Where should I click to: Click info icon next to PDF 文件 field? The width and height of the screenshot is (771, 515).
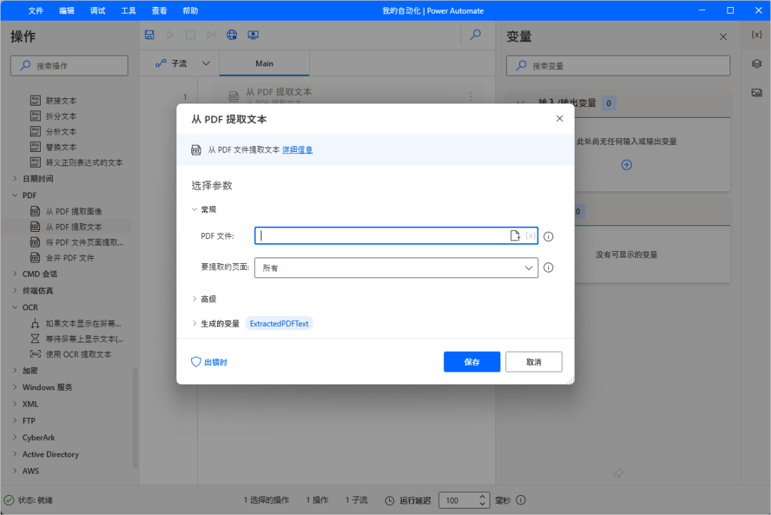coord(549,236)
